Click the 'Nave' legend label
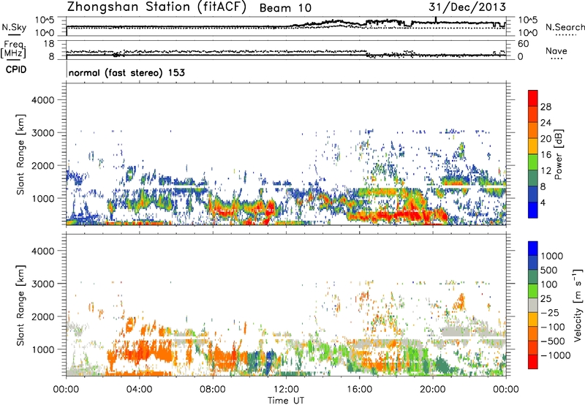Viewport: 585px width, 405px height. (556, 50)
